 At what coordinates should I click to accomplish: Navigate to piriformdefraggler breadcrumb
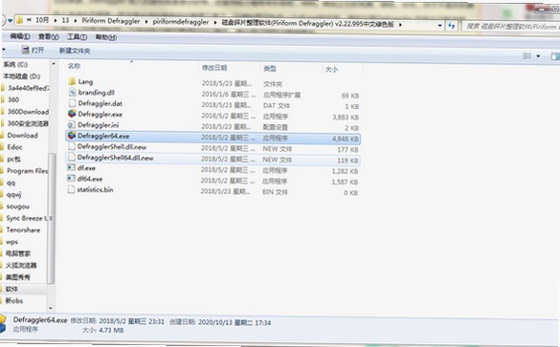181,22
